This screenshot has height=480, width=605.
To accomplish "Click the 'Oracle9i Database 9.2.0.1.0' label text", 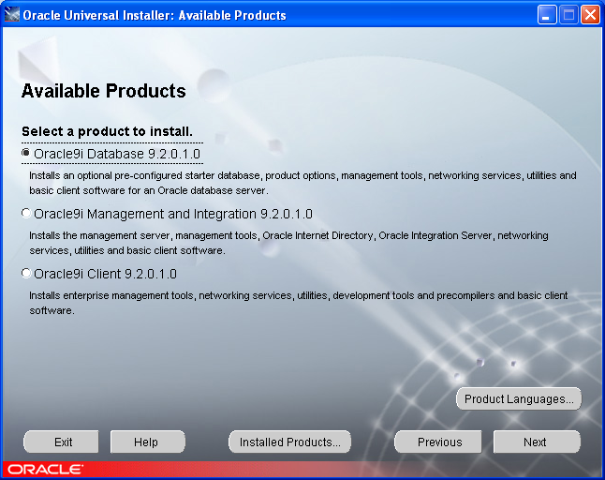I will [117, 154].
